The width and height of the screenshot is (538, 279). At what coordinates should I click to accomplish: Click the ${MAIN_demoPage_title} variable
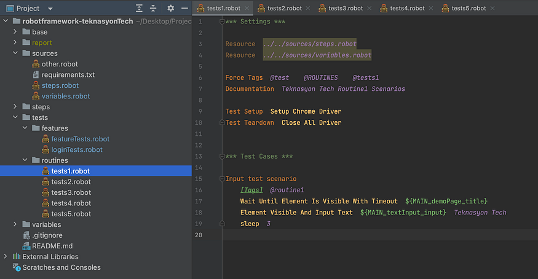pyautogui.click(x=446, y=201)
